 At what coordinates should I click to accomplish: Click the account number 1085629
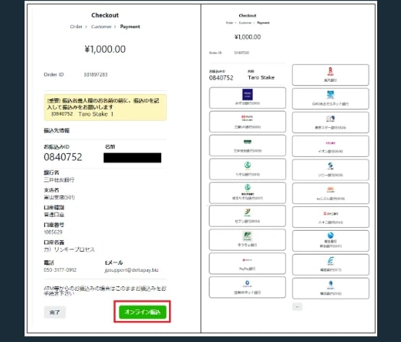53,232
